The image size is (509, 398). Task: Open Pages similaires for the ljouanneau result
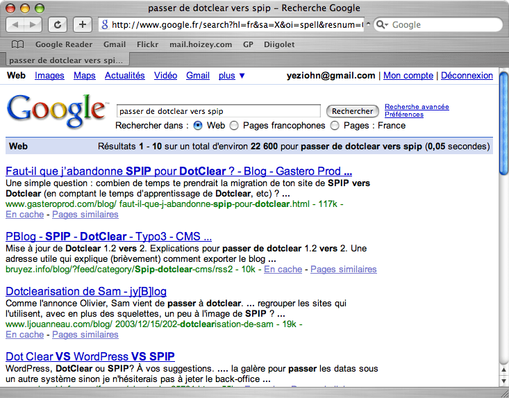85,335
